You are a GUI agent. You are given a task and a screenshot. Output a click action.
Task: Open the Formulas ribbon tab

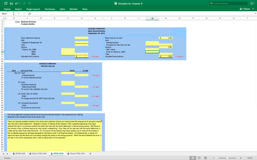point(50,9)
